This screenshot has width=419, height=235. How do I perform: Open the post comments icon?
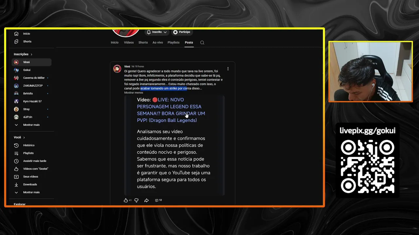(157, 200)
